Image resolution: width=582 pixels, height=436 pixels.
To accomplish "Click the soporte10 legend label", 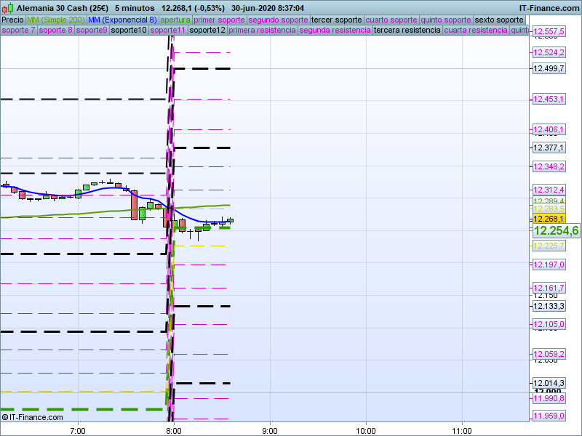I will [129, 31].
